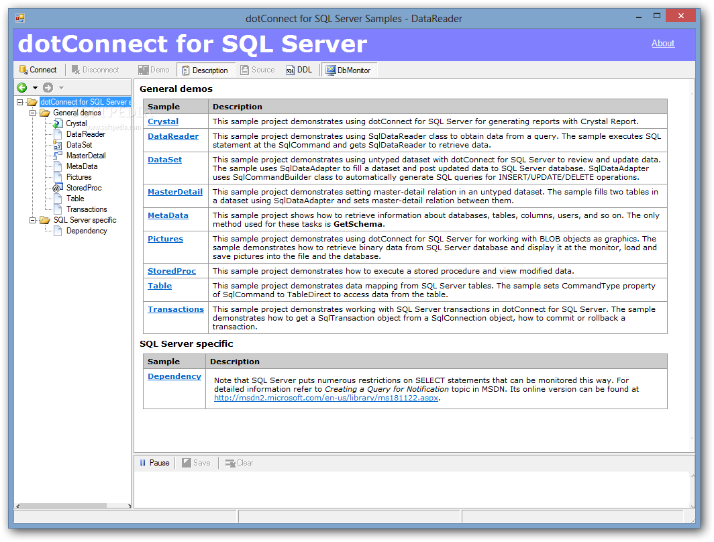Open the DataSet sample link

coord(164,160)
